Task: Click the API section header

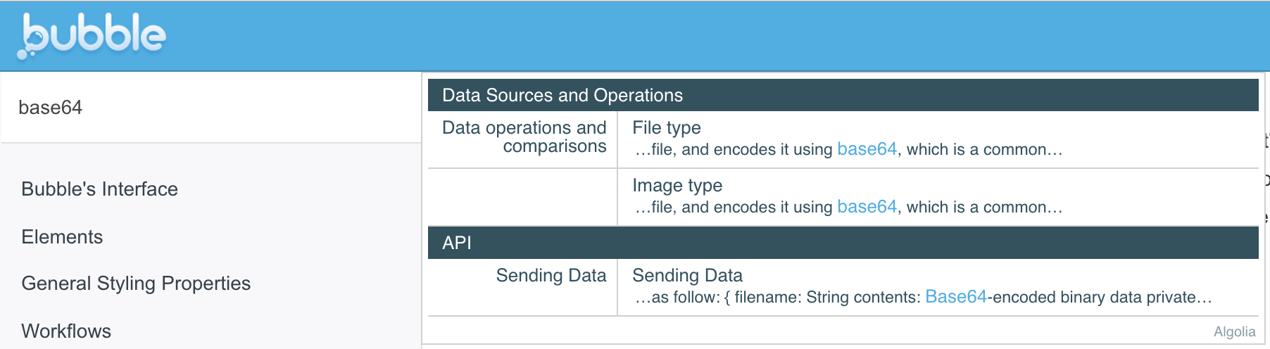Action: [x=457, y=243]
